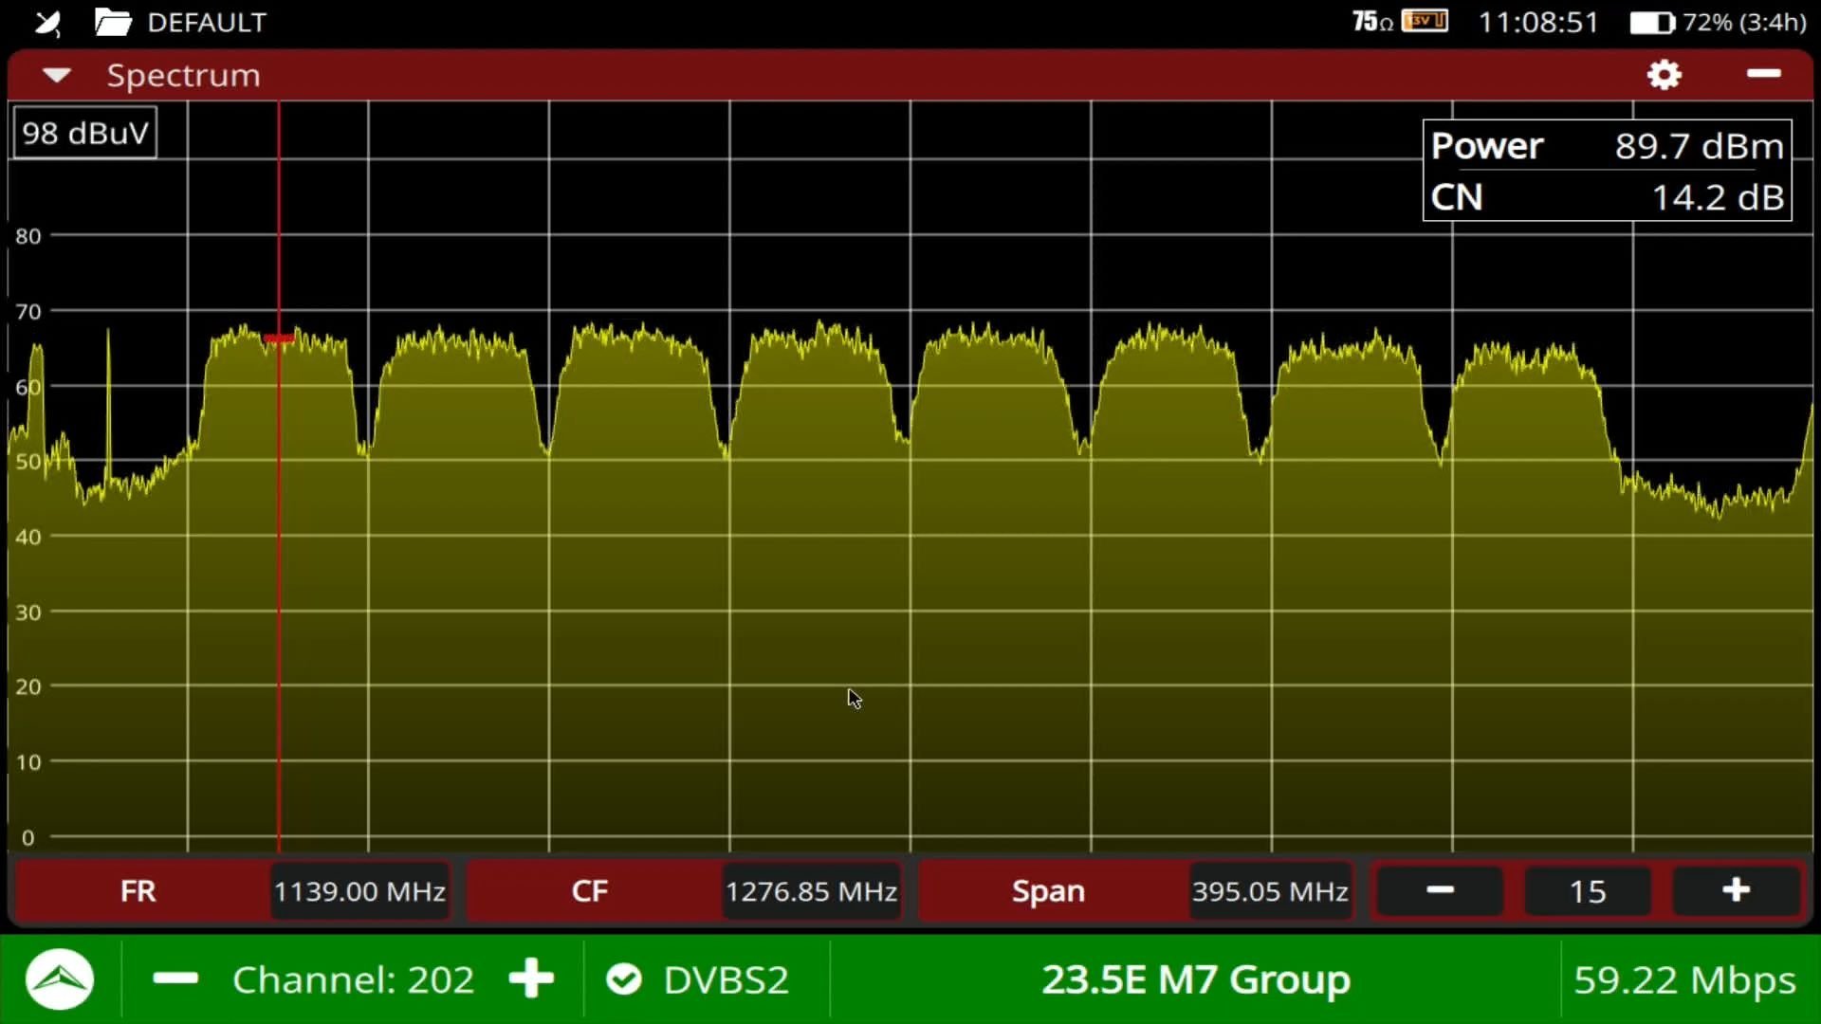Decrease channel with minus button
This screenshot has width=1821, height=1024.
pos(175,978)
